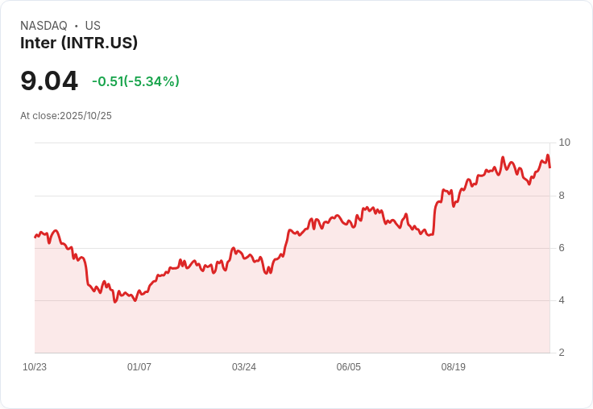Select the 10/23 date on the time axis
This screenshot has height=409, width=593.
click(35, 367)
